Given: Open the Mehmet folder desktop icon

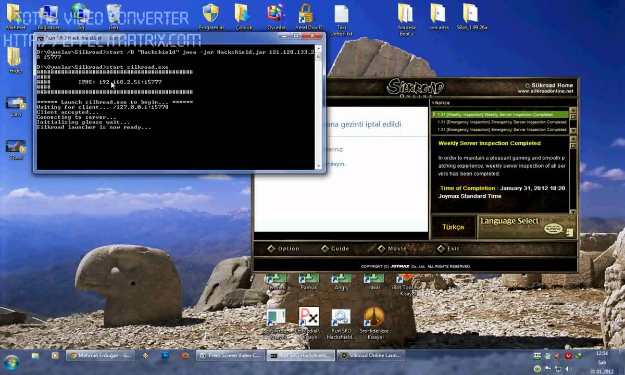Looking at the screenshot, I should pos(16,16).
